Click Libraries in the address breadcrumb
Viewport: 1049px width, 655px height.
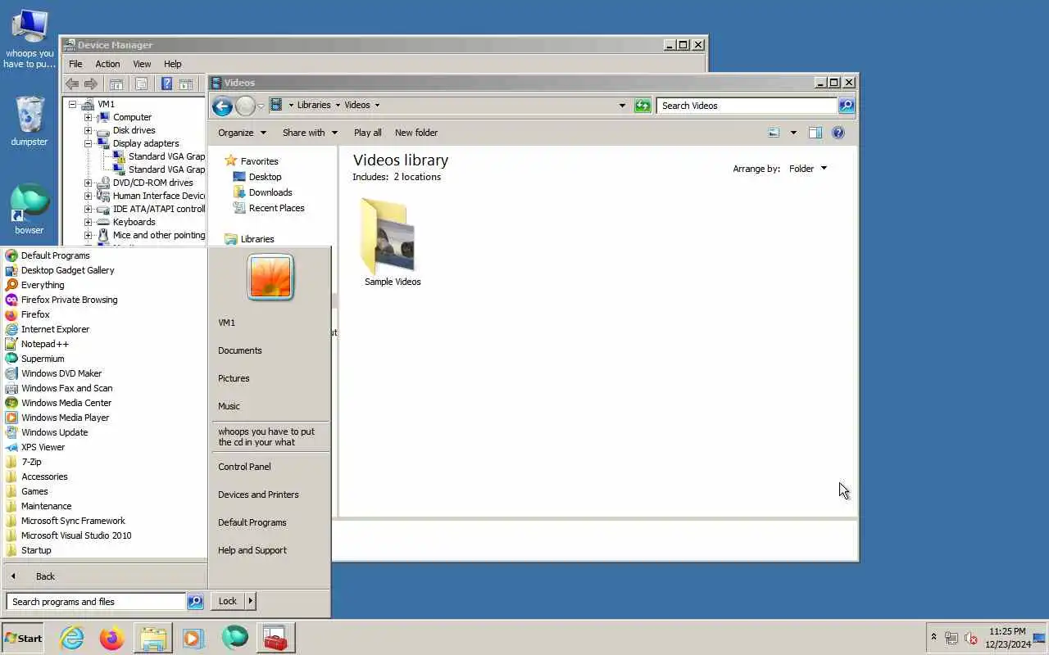tap(314, 105)
